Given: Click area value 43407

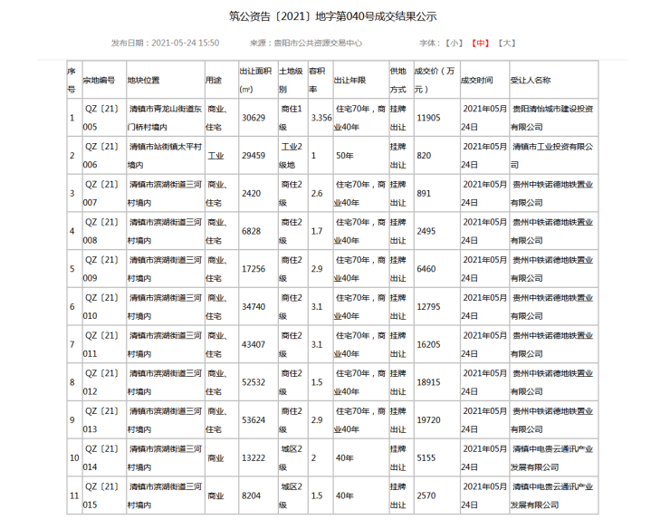Looking at the screenshot, I should pos(254,345).
